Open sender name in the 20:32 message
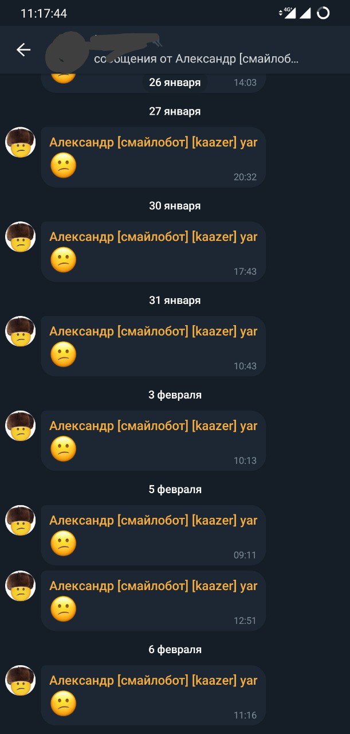 (154, 143)
